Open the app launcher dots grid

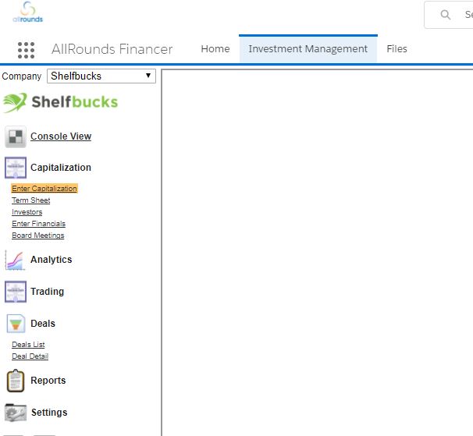(x=26, y=50)
